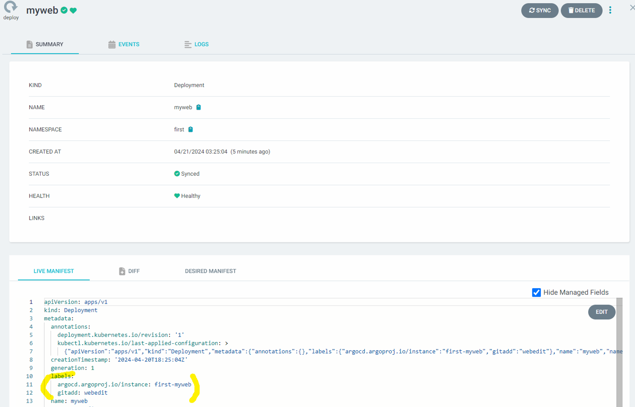
Task: Click the green heart health icon in header
Action: (x=73, y=10)
